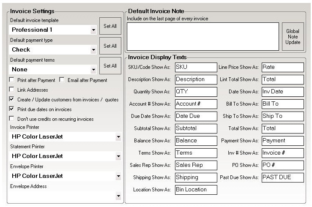Uncheck Create / Update customers from invoices

(11, 99)
